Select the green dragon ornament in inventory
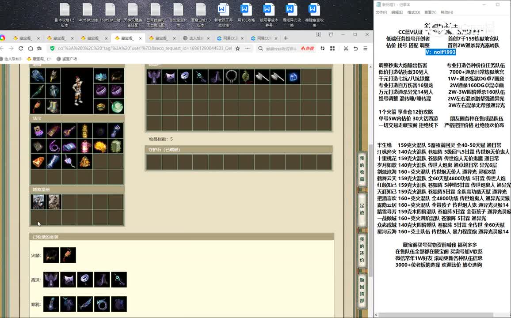This screenshot has height=318, width=511. coord(247,77)
